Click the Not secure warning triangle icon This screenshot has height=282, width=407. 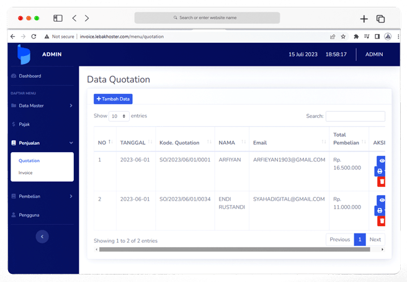[x=47, y=37]
